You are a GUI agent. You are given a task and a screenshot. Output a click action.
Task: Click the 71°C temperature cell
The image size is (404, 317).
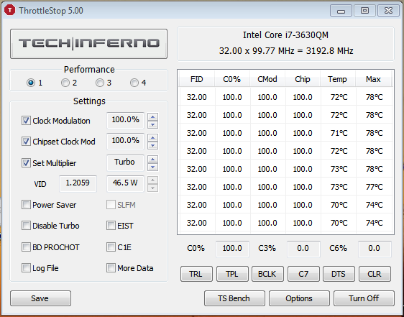(x=339, y=133)
